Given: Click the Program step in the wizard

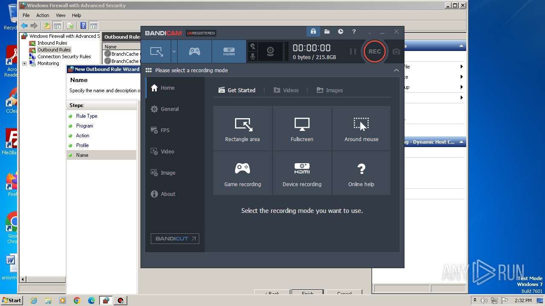Looking at the screenshot, I should click(84, 126).
